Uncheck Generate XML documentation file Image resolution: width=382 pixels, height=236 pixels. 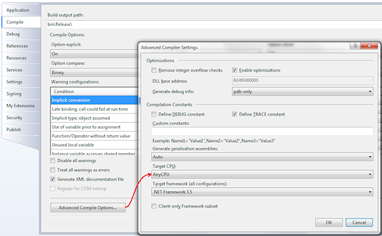tap(53, 179)
